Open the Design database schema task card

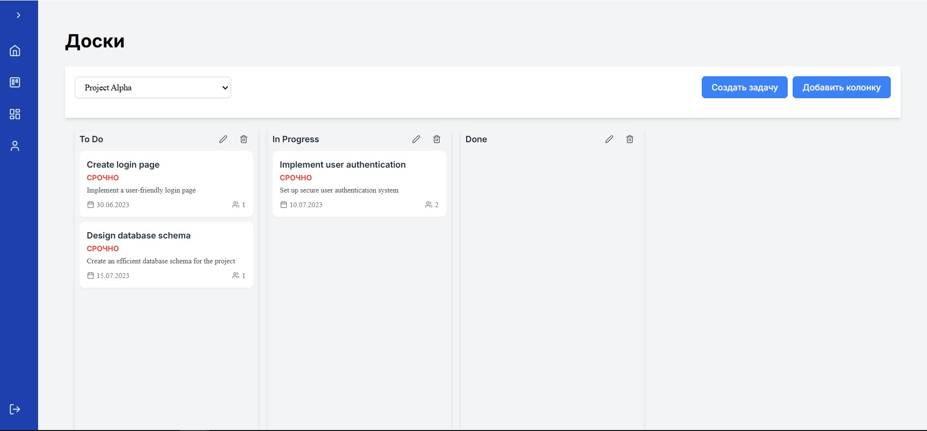click(x=166, y=255)
